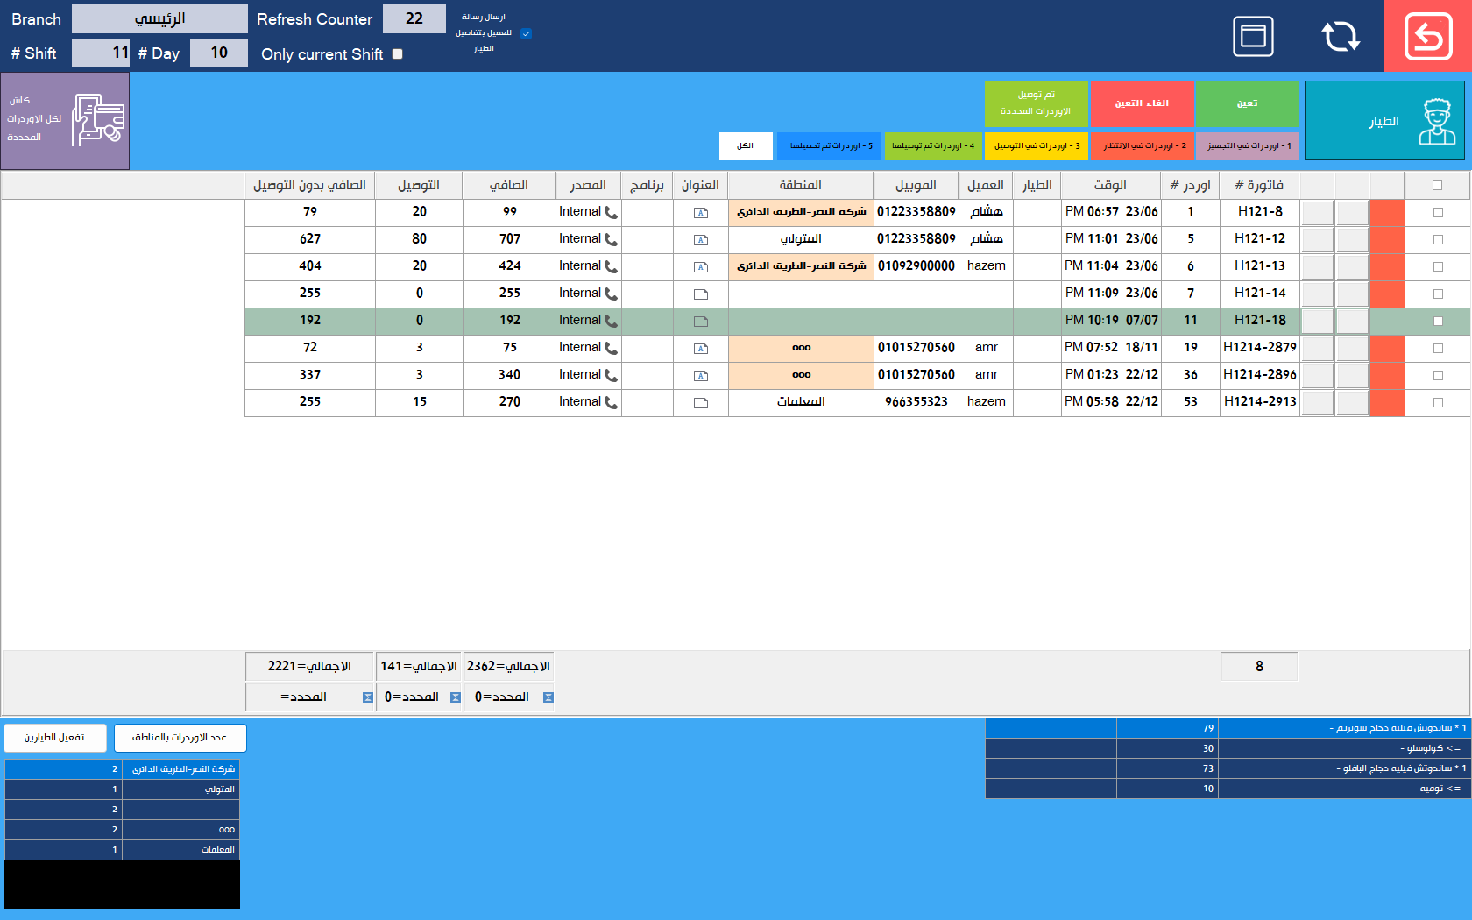Viewport: 1472px width, 920px height.
Task: Tick the select-all checkbox in table header
Action: pyautogui.click(x=1437, y=185)
